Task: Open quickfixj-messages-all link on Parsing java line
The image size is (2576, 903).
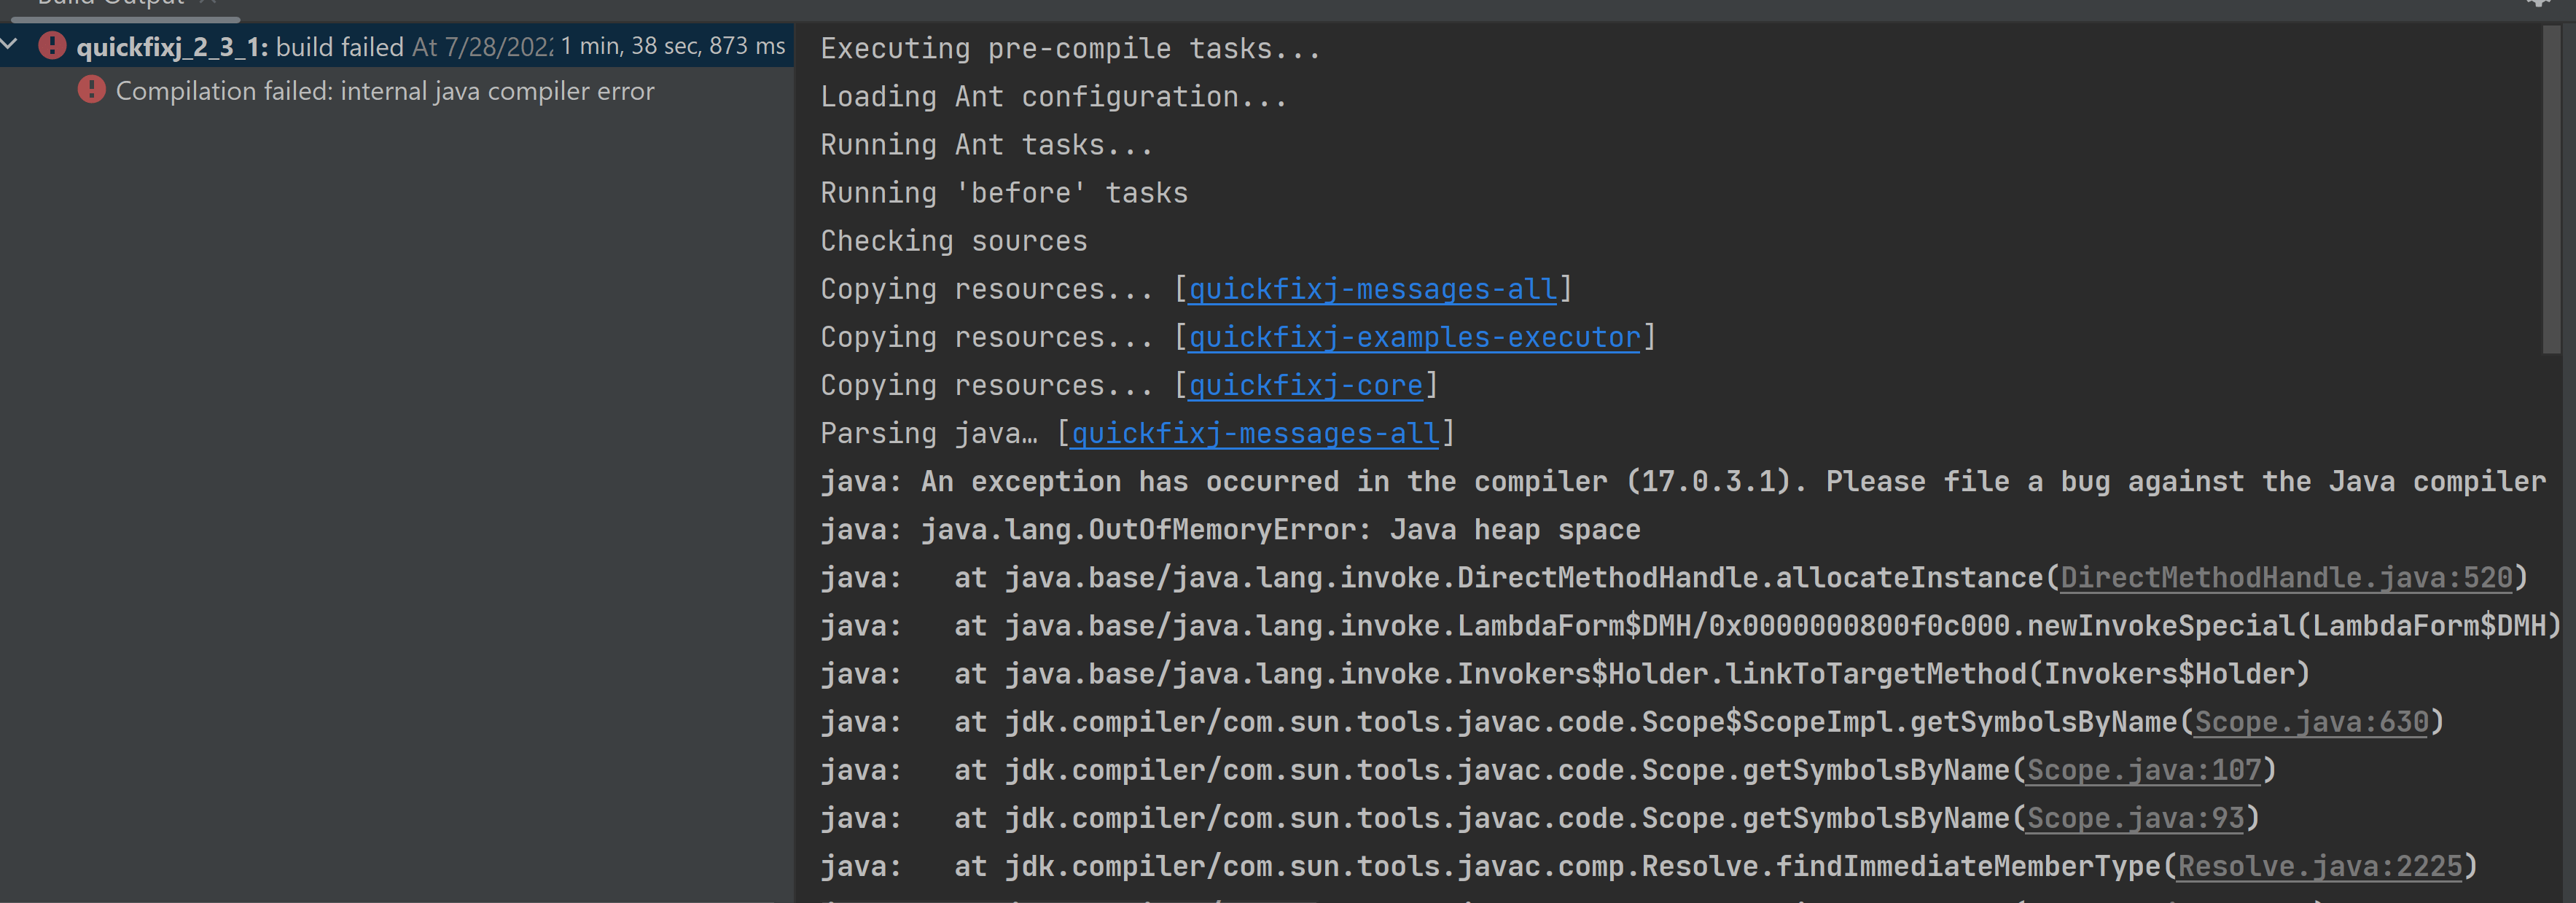Action: pyautogui.click(x=1255, y=433)
